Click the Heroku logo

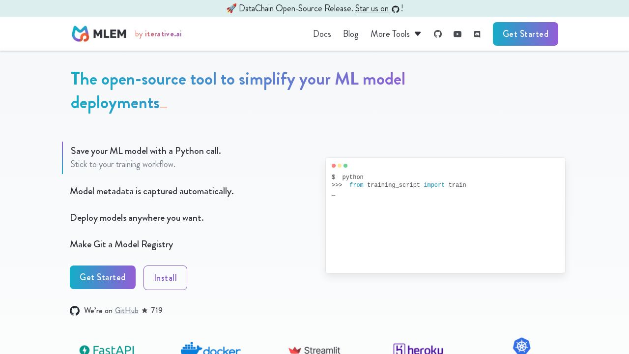tap(418, 349)
